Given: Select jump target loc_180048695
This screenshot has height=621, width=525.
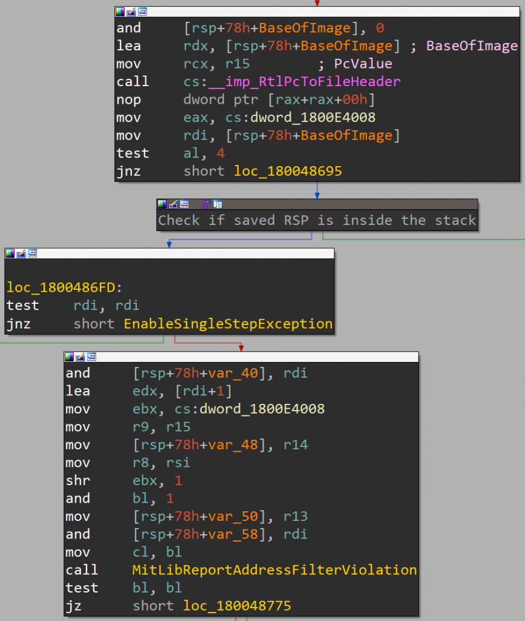Looking at the screenshot, I should pyautogui.click(x=288, y=172).
